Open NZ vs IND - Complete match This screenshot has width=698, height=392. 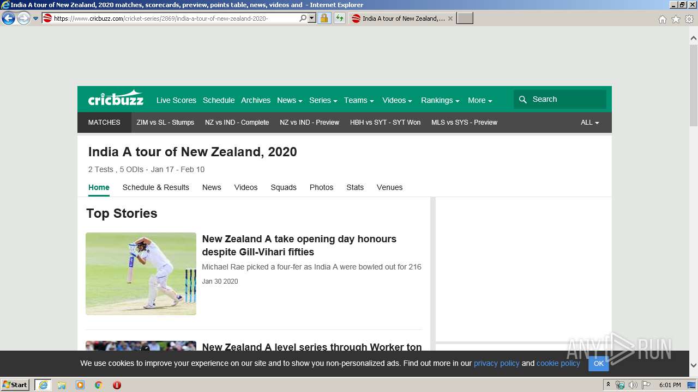(237, 122)
